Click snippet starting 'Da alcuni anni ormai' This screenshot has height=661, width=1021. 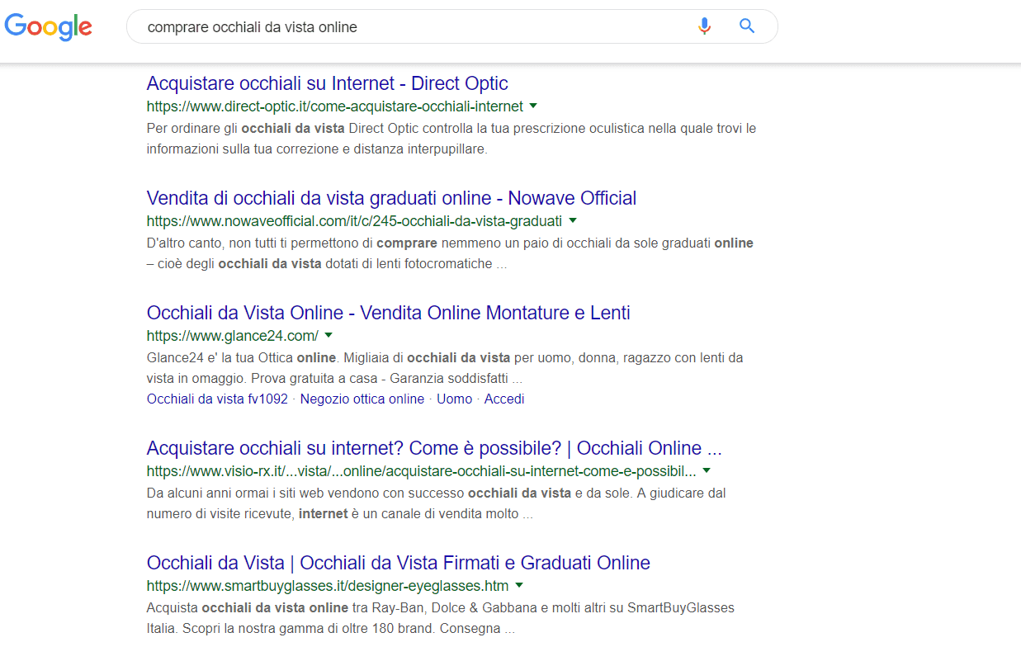[x=436, y=503]
